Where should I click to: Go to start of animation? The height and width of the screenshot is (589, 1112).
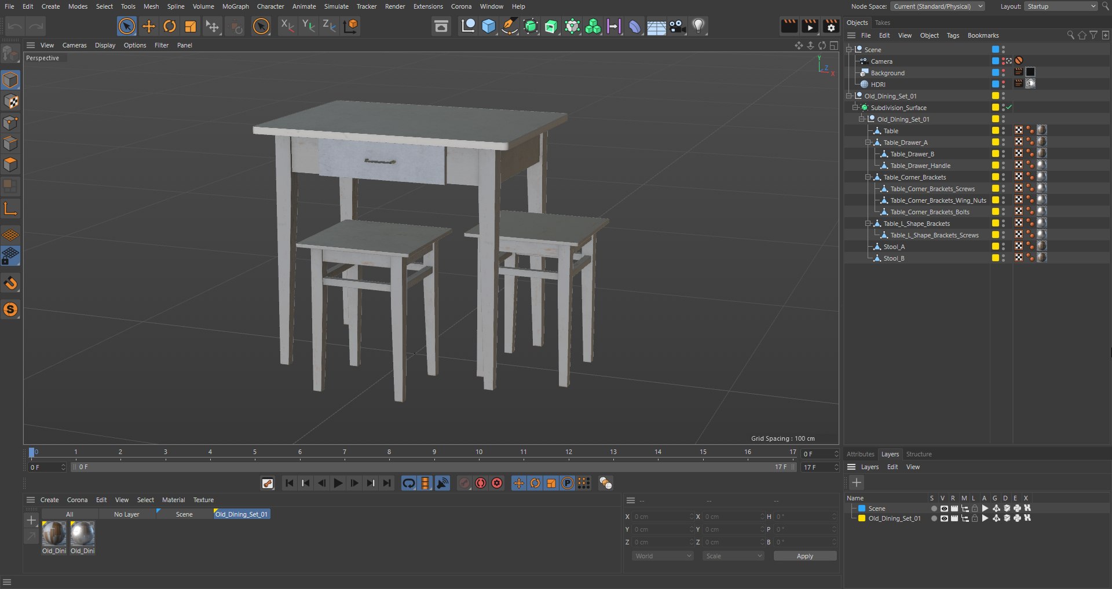(290, 483)
